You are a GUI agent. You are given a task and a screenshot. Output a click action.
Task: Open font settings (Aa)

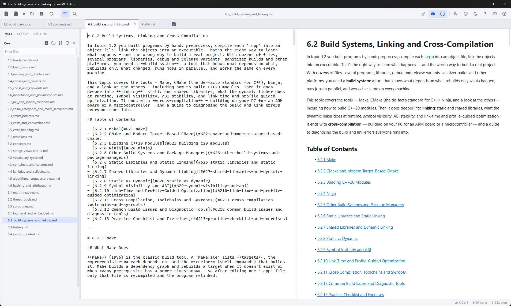coord(456,14)
